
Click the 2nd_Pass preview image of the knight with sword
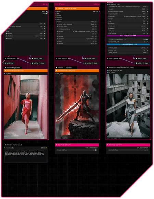77,107
